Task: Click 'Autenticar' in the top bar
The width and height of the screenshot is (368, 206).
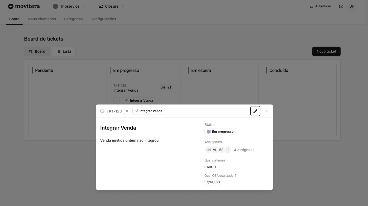Action: 321,6
